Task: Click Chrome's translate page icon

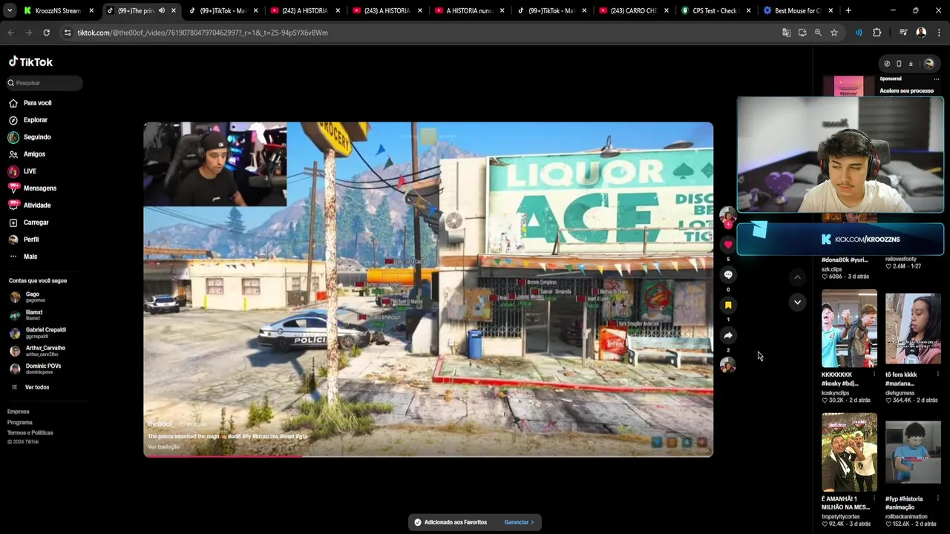Action: pos(786,33)
